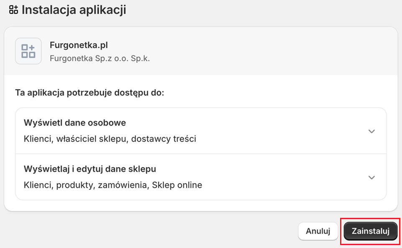The height and width of the screenshot is (248, 402).
Task: Select the Furgonetka.pl app name
Action: pyautogui.click(x=79, y=45)
